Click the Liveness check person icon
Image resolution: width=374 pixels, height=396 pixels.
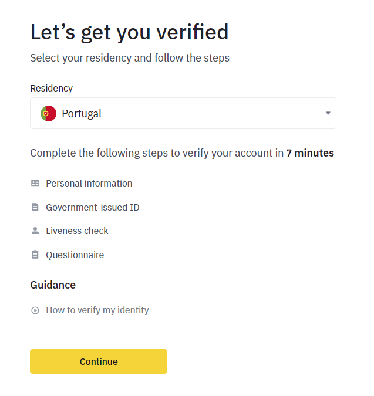click(x=35, y=231)
